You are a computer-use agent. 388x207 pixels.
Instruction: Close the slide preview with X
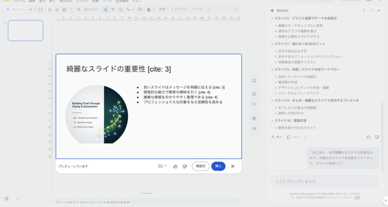[x=233, y=166]
